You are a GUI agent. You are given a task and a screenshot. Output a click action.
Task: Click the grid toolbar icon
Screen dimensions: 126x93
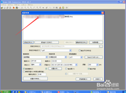pyautogui.click(x=54, y=8)
